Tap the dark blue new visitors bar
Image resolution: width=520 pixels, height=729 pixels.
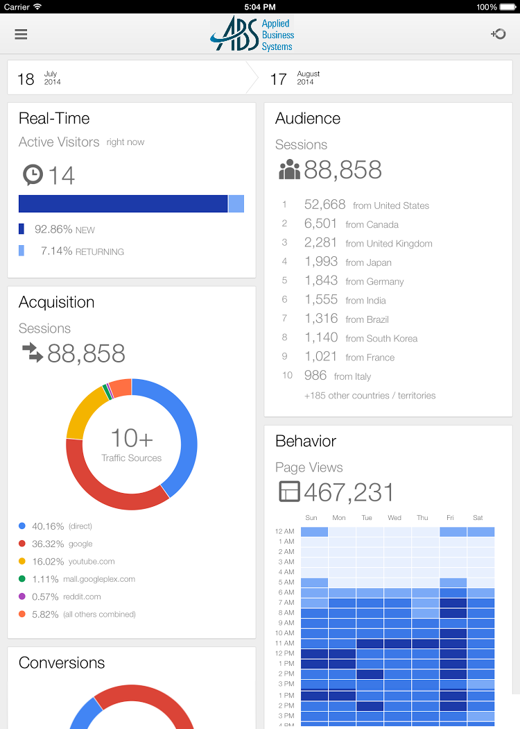point(123,203)
